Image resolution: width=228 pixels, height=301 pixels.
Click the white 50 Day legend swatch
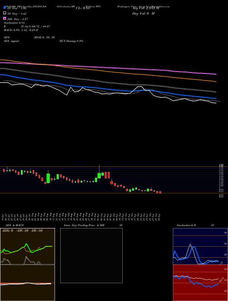pos(5,13)
